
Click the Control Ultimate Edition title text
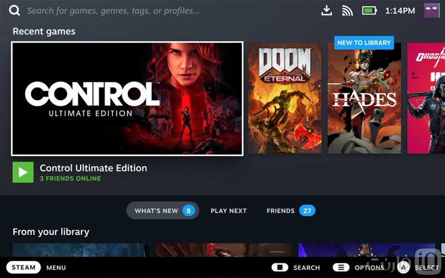tap(93, 168)
